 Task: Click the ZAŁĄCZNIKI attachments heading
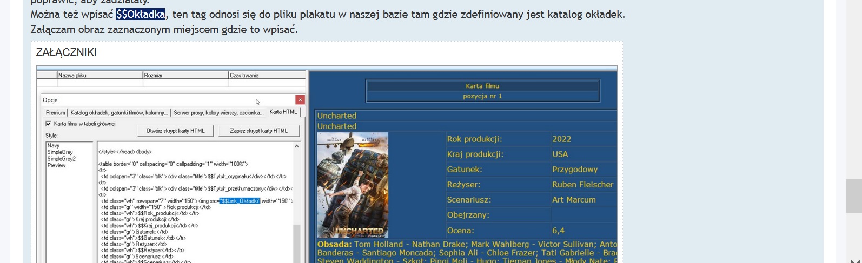pyautogui.click(x=66, y=52)
